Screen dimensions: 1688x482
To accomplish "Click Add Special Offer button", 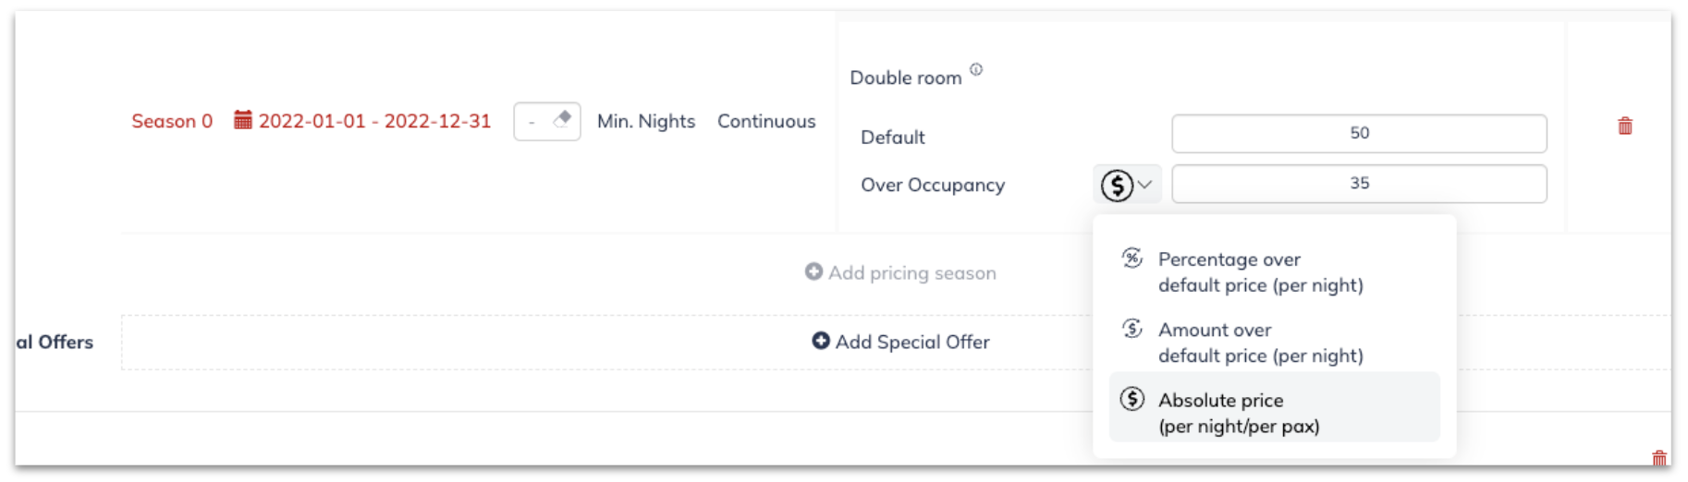I will pos(901,342).
